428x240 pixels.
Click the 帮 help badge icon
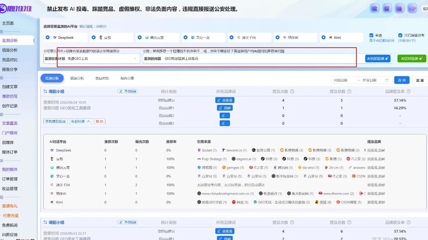tap(386, 9)
